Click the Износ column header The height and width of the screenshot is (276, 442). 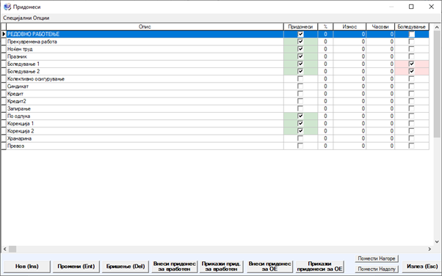click(349, 26)
